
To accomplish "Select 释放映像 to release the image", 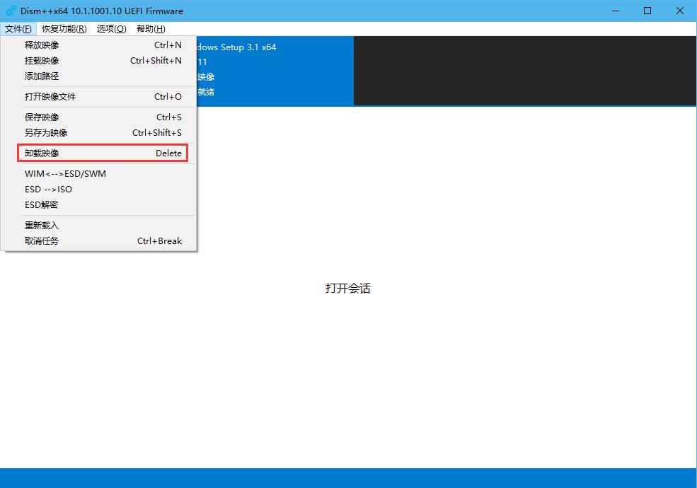I will (42, 45).
